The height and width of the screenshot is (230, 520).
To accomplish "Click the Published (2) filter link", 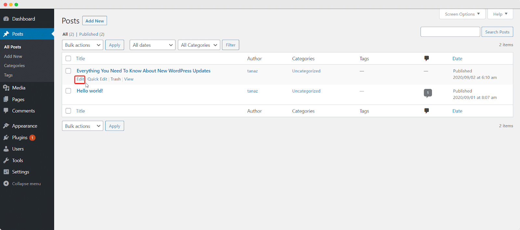I will coord(92,34).
